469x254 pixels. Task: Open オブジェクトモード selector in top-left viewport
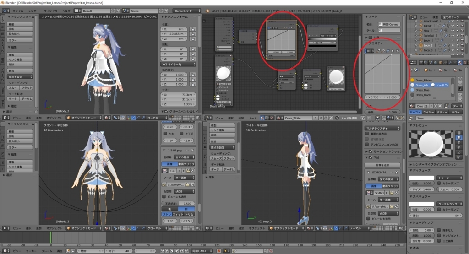(x=84, y=118)
